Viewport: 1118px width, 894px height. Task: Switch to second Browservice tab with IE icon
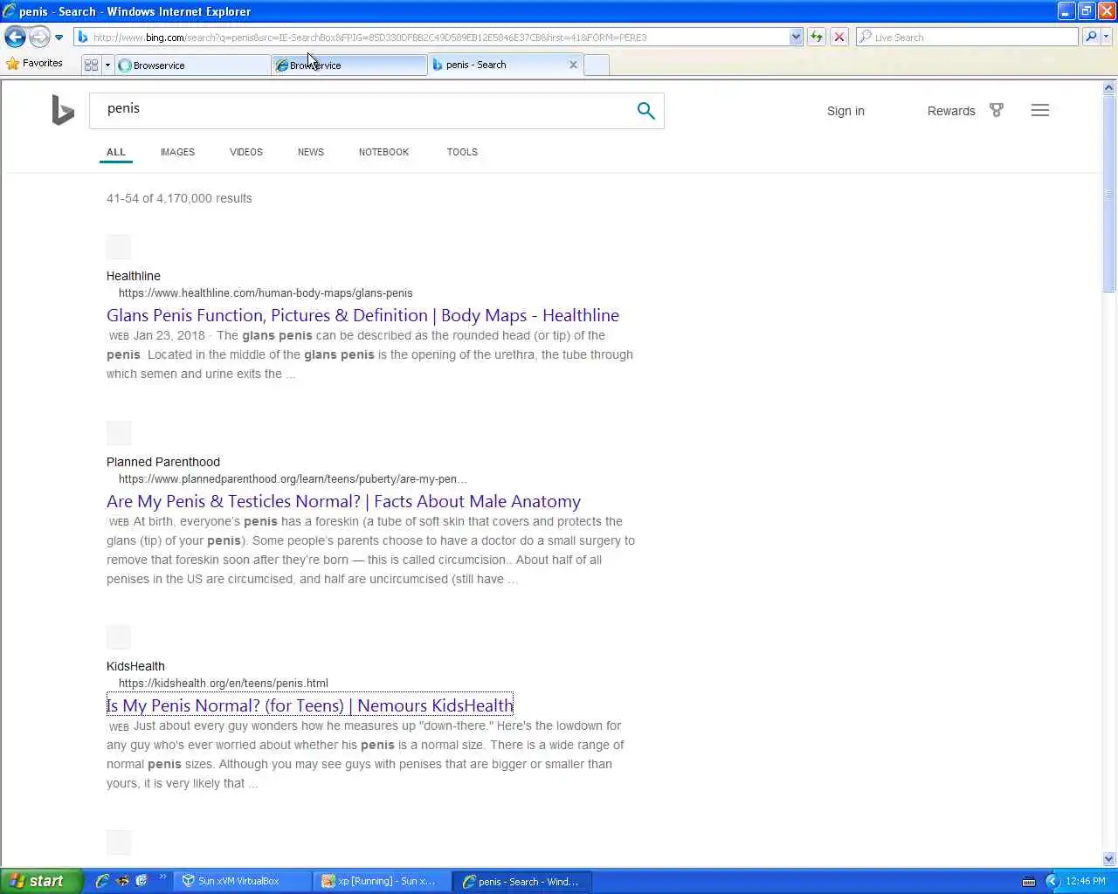pos(349,65)
